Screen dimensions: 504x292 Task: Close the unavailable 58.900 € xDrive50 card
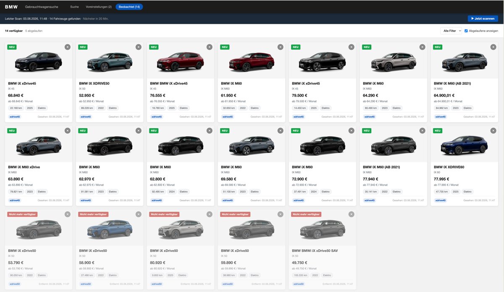[x=139, y=214]
